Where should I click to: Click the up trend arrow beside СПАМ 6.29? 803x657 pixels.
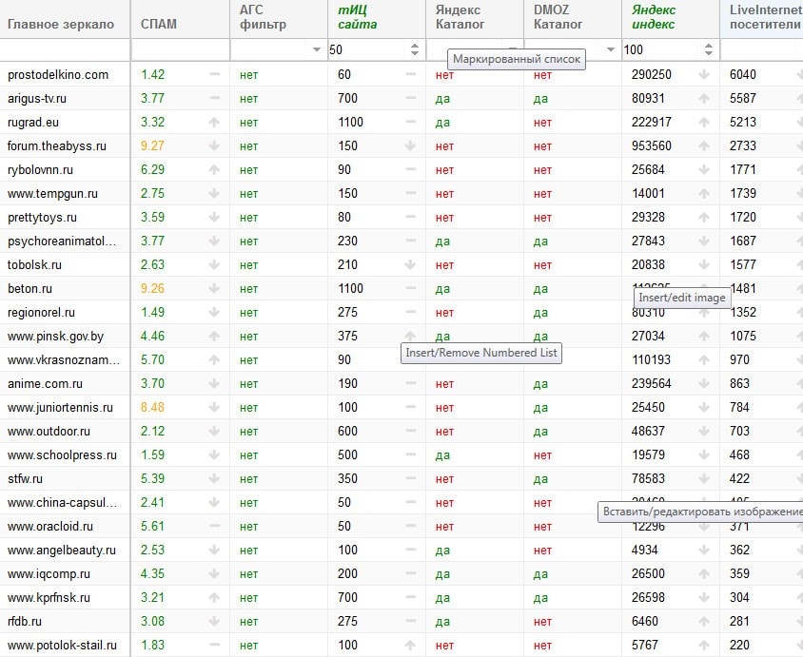tap(214, 170)
